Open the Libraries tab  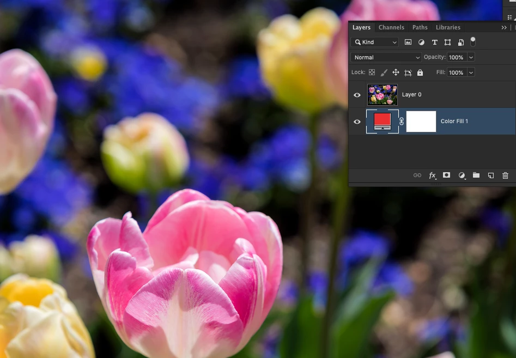tap(448, 27)
